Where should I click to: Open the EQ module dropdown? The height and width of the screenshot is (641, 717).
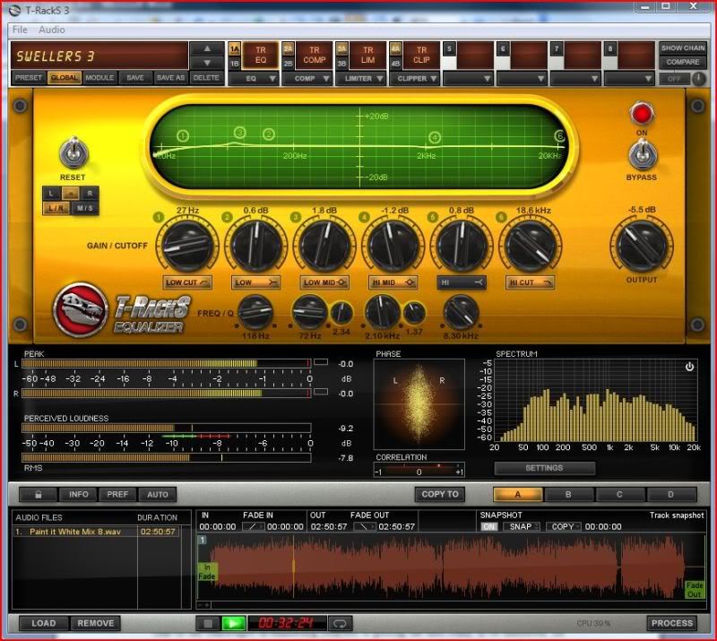(254, 79)
